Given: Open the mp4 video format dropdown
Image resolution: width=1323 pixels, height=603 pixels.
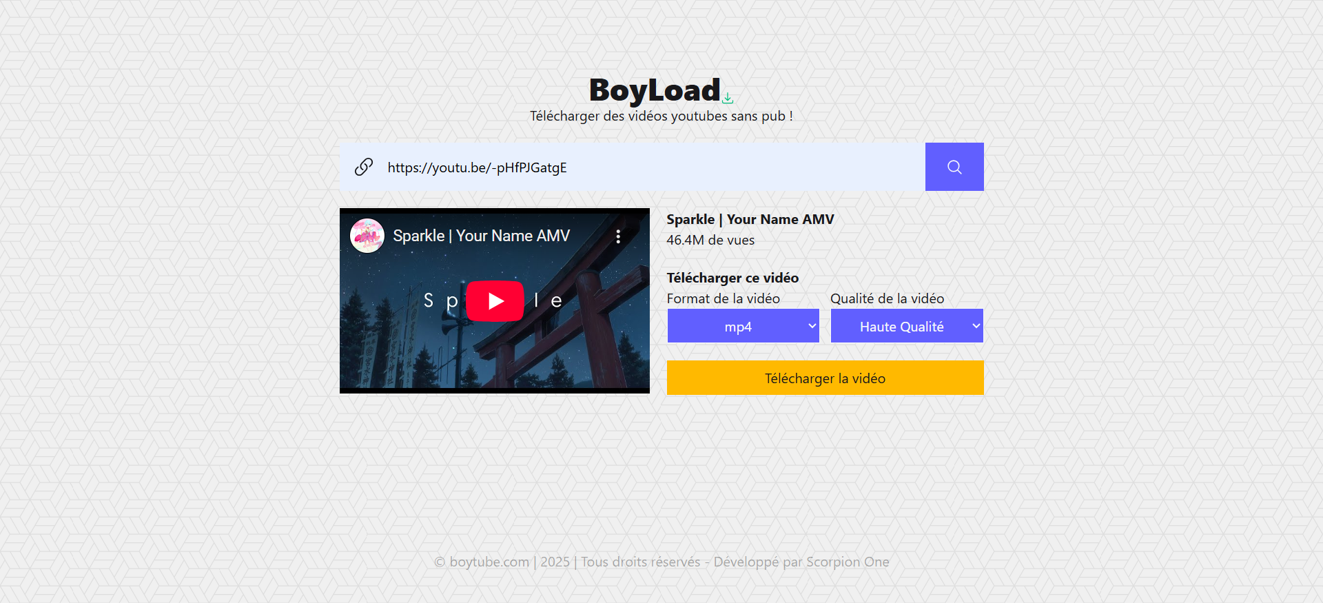Looking at the screenshot, I should click(x=743, y=326).
